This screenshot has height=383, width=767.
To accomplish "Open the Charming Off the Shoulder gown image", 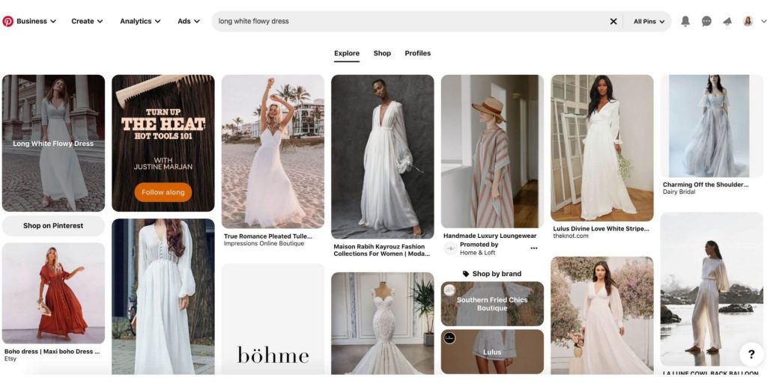I will point(712,126).
